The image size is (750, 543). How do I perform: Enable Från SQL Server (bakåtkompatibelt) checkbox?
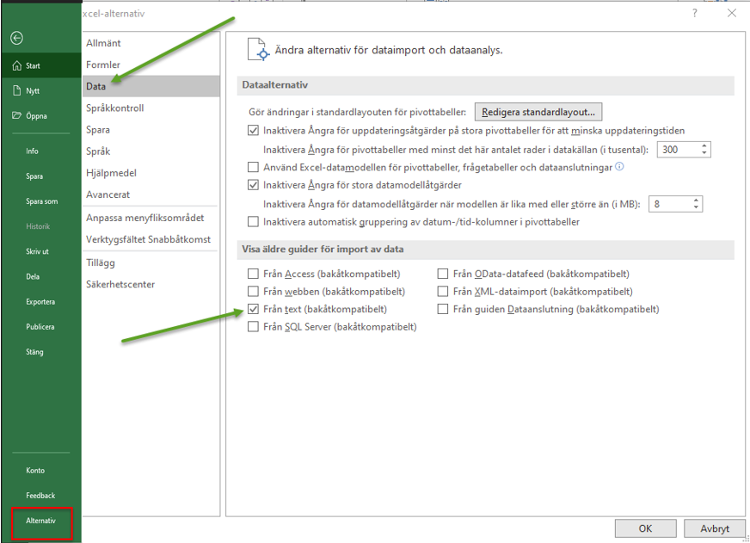point(253,327)
